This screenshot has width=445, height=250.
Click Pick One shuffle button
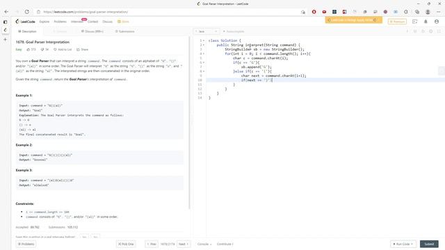point(126,244)
